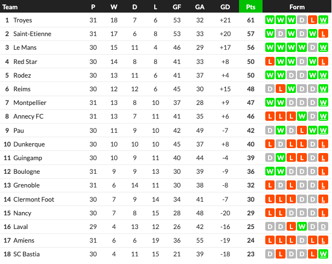Sort by the GD column header
Screen dimensions: 332x264
(x=225, y=7)
